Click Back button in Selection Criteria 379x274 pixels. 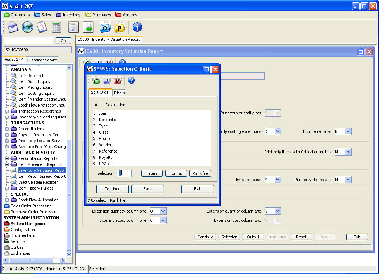click(147, 189)
